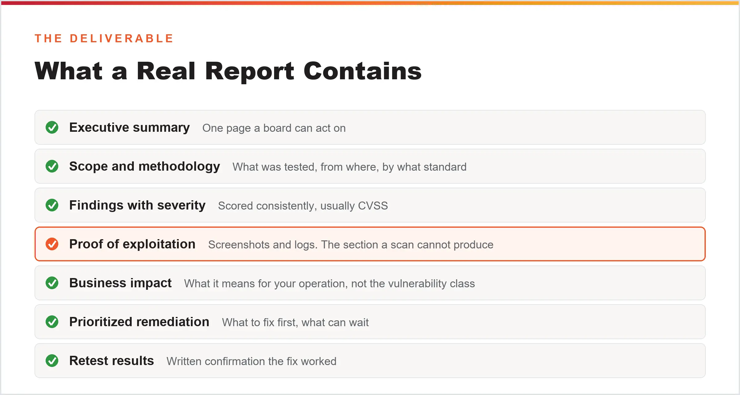Select the 'Executive summary' heading
740x395 pixels.
(x=129, y=128)
